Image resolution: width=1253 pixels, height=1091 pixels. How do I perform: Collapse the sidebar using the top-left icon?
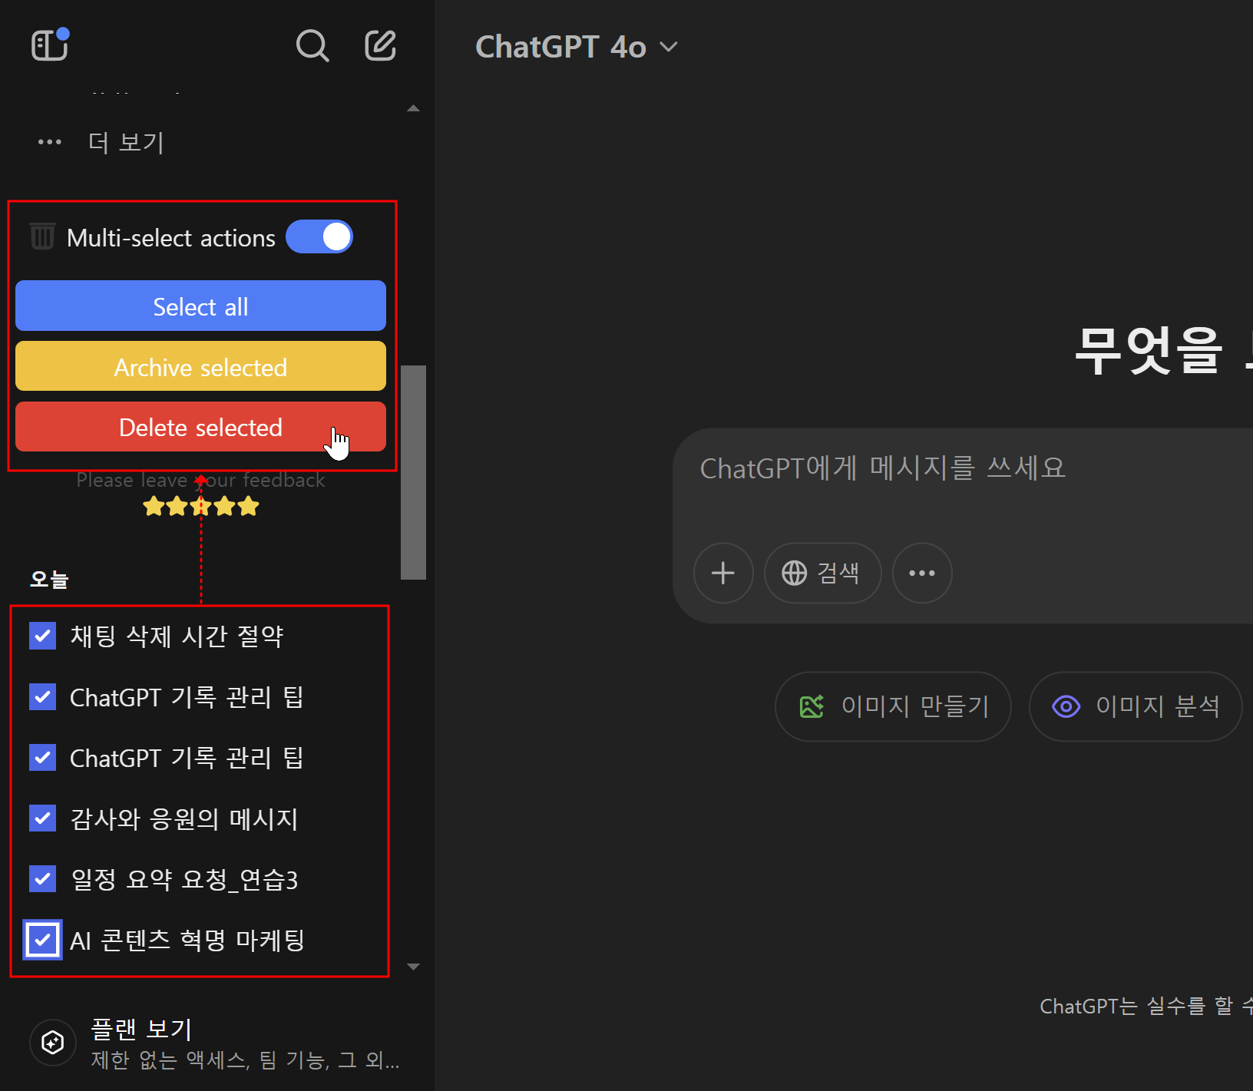(49, 45)
